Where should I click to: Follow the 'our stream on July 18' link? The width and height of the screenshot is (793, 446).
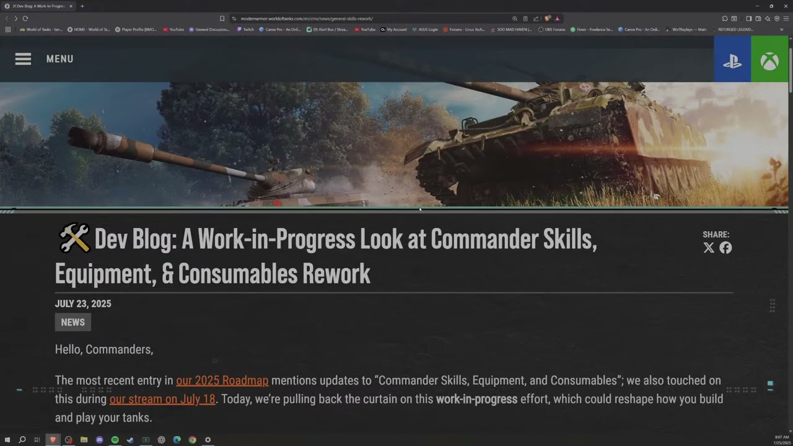click(x=162, y=399)
